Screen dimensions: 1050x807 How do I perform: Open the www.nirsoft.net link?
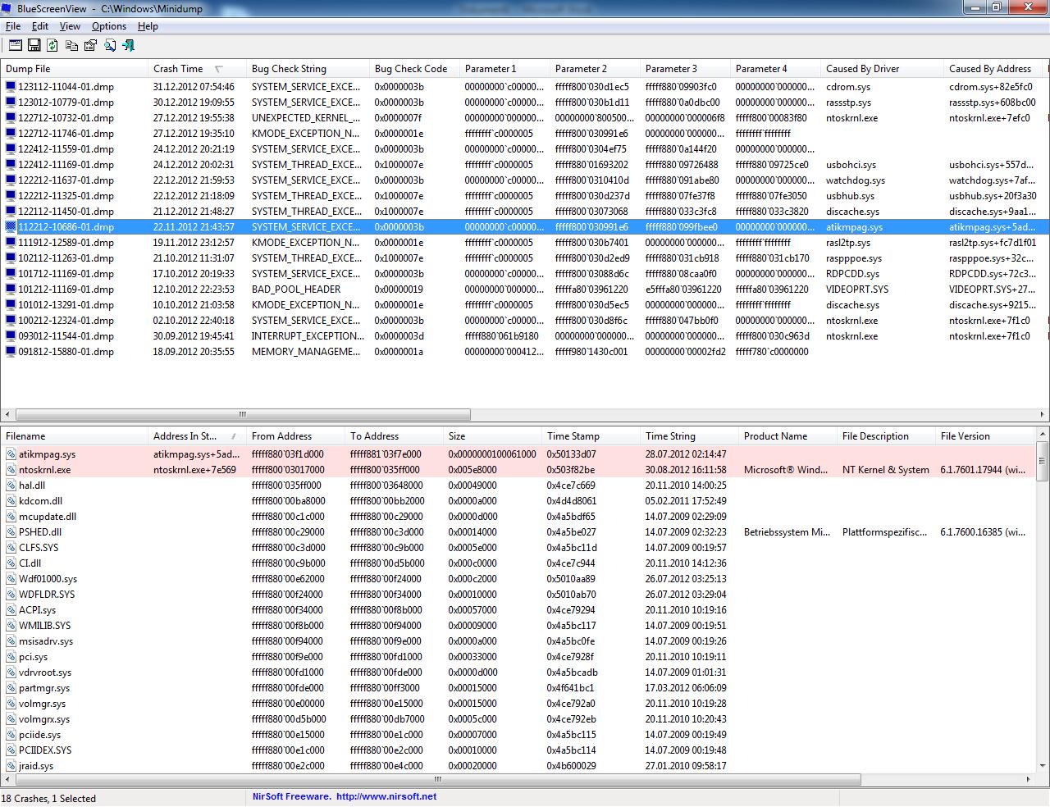click(x=386, y=796)
